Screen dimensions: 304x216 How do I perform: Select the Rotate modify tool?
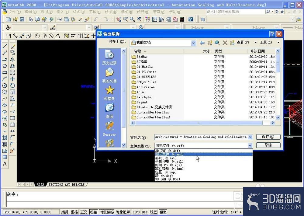click(x=12, y=85)
